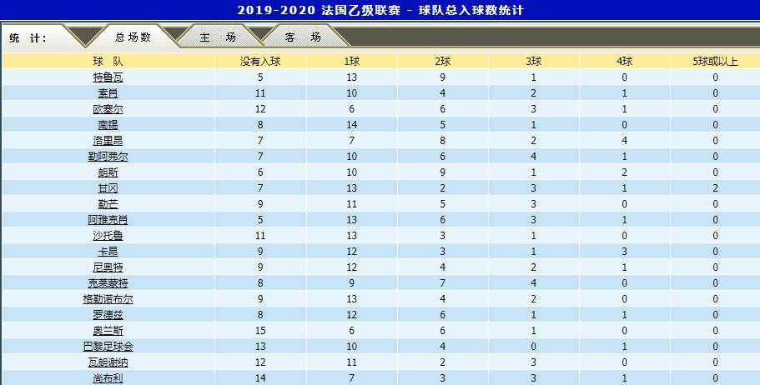Click the 5球或以上 column header

point(715,62)
